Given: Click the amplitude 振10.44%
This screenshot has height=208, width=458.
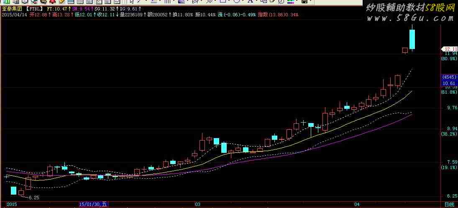Looking at the screenshot, I should click(206, 15).
